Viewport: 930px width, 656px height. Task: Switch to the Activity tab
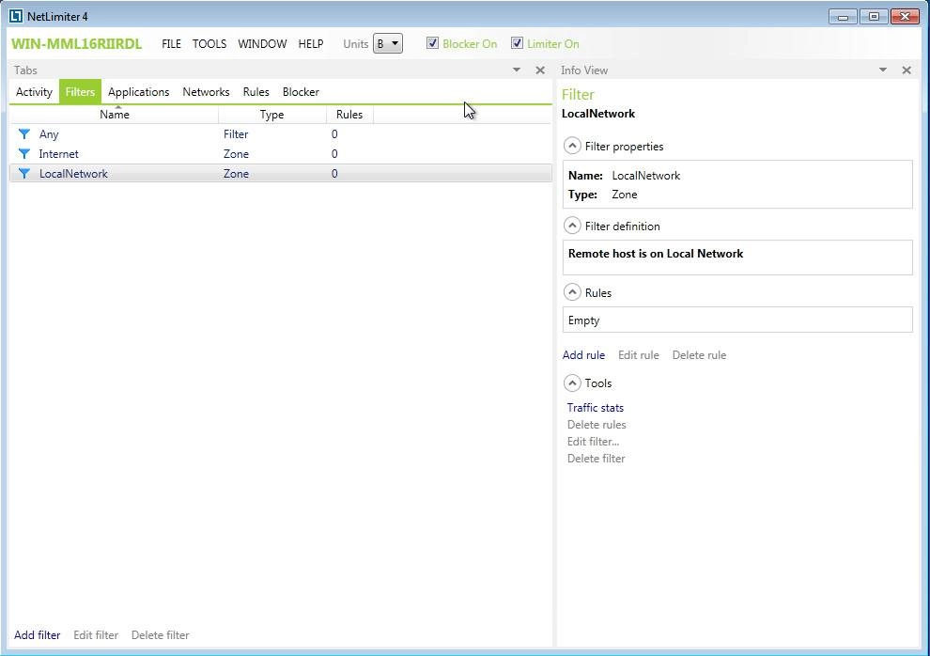(x=35, y=92)
